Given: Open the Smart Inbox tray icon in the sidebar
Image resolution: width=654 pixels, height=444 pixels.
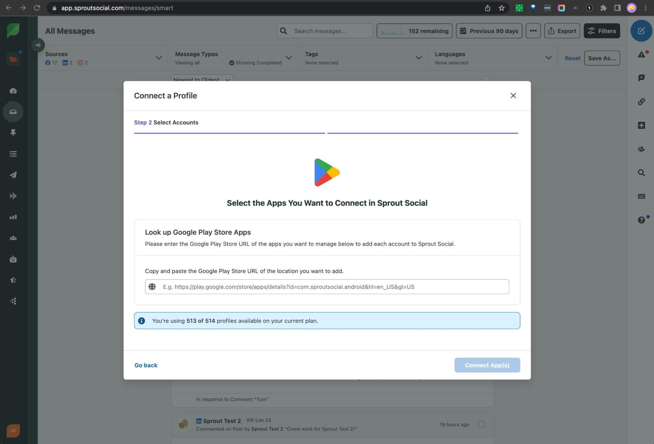Looking at the screenshot, I should pyautogui.click(x=13, y=112).
